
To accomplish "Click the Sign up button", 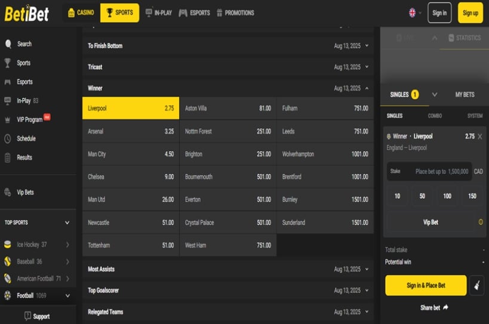I will pos(470,13).
